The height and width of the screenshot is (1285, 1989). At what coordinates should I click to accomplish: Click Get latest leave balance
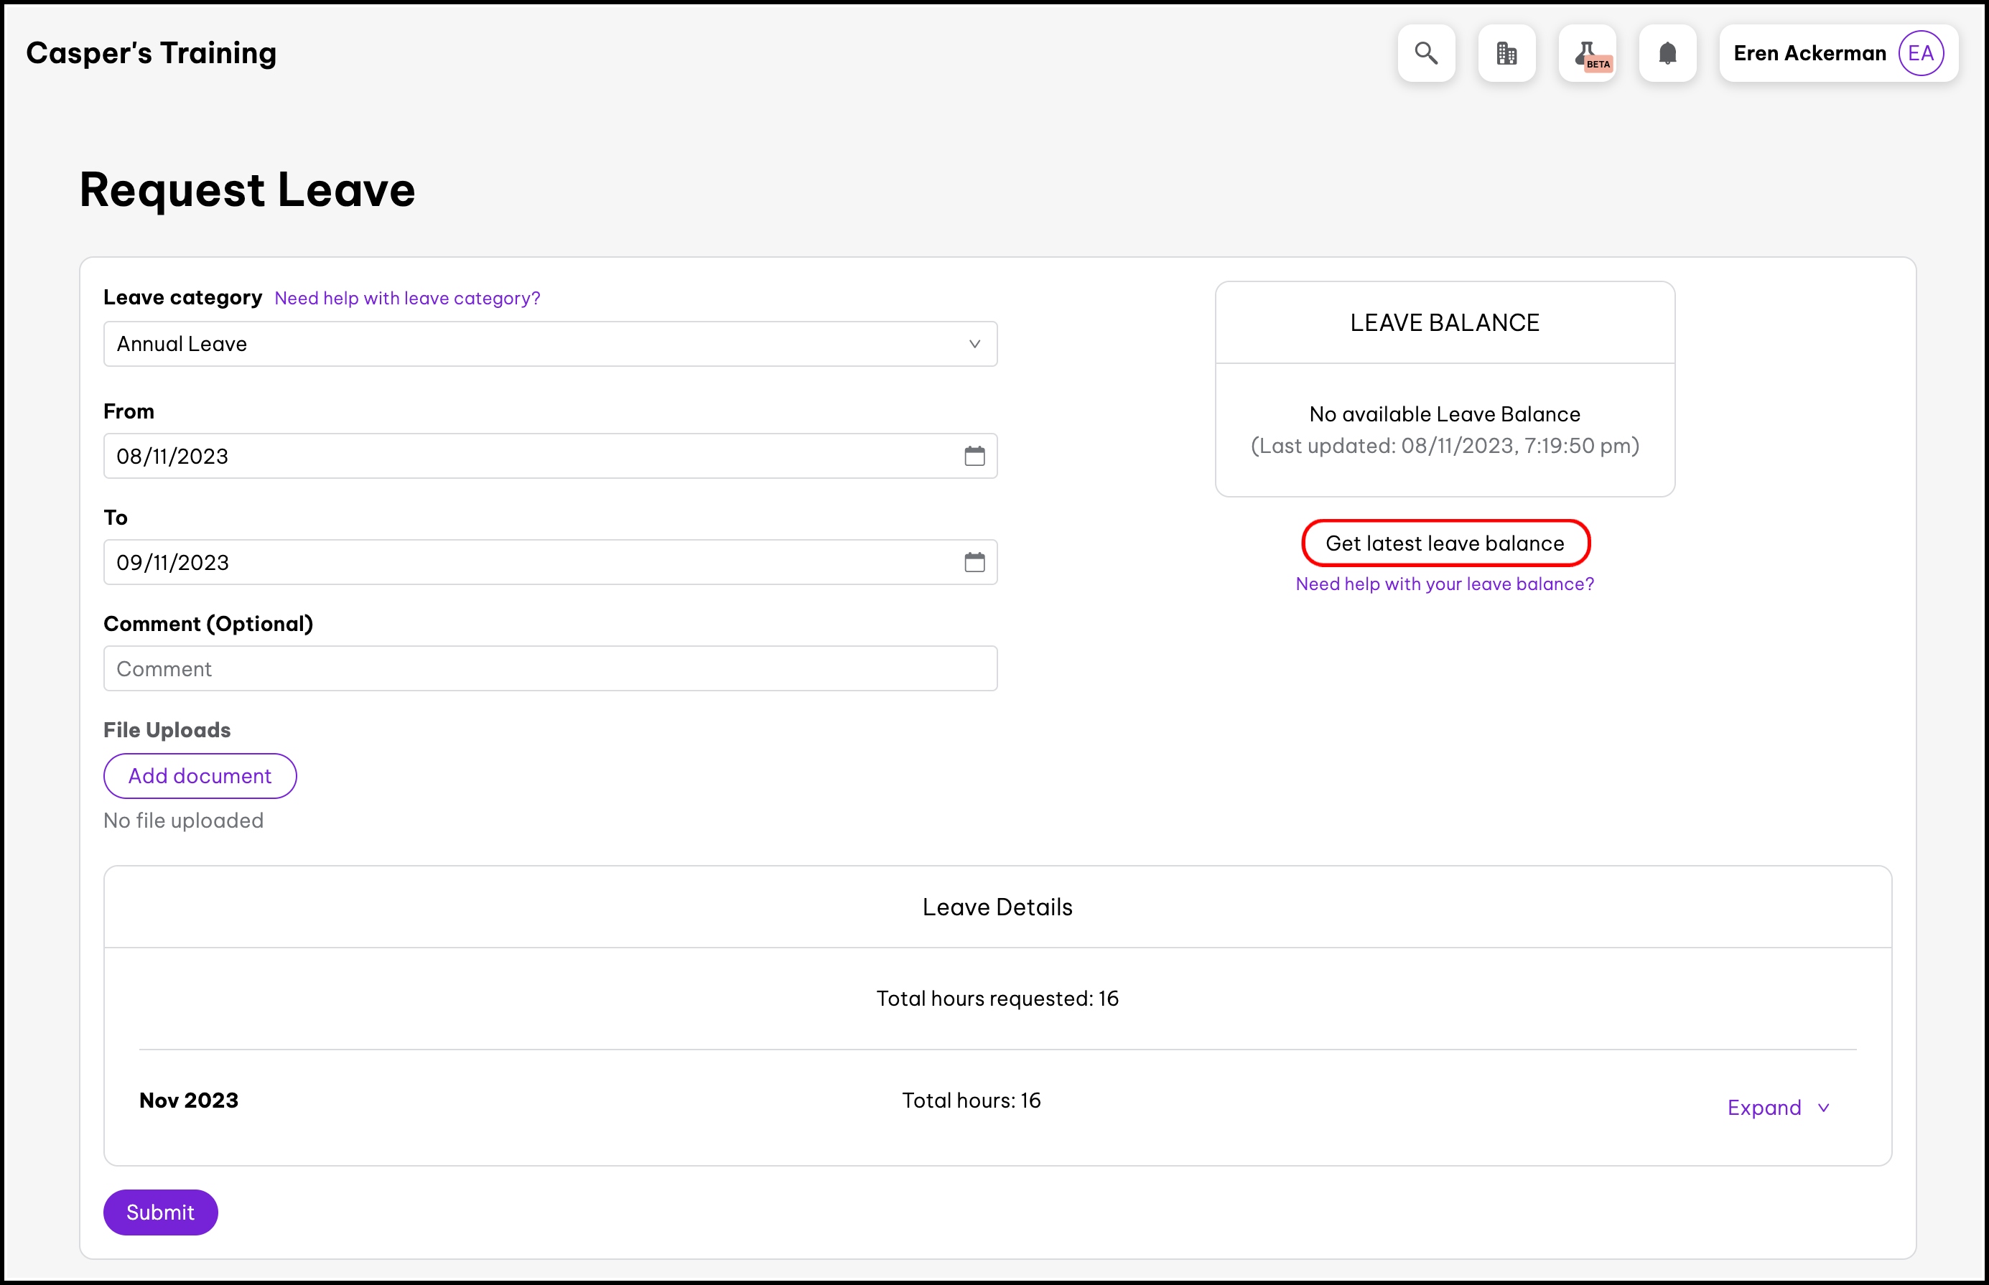[1445, 543]
